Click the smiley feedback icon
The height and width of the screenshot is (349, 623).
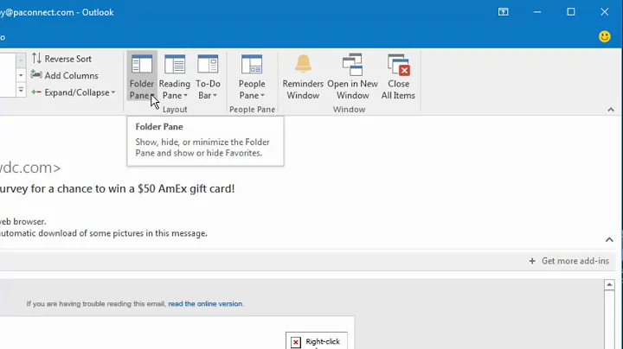[x=604, y=36]
